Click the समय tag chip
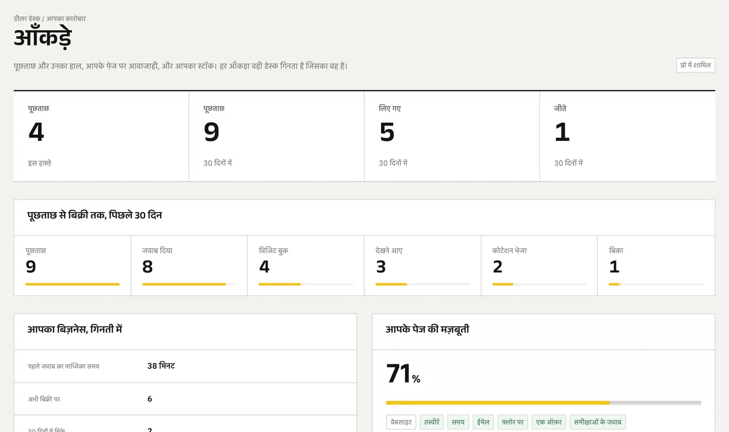 (458, 422)
